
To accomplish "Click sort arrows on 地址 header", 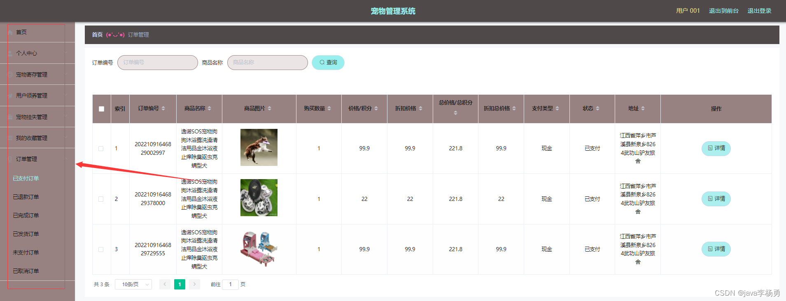I will click(x=643, y=108).
